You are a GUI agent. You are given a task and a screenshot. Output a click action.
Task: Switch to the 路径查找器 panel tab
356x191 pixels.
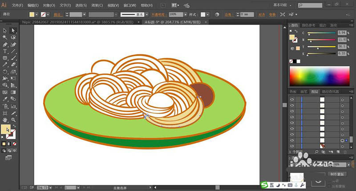click(330, 92)
